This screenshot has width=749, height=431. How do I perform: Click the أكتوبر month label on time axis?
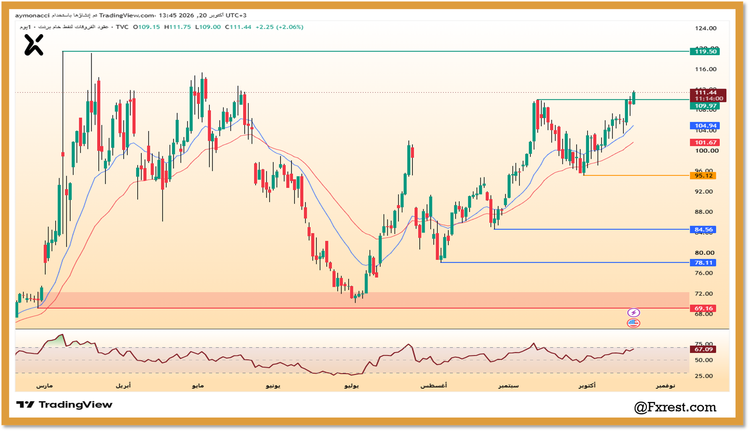point(587,386)
